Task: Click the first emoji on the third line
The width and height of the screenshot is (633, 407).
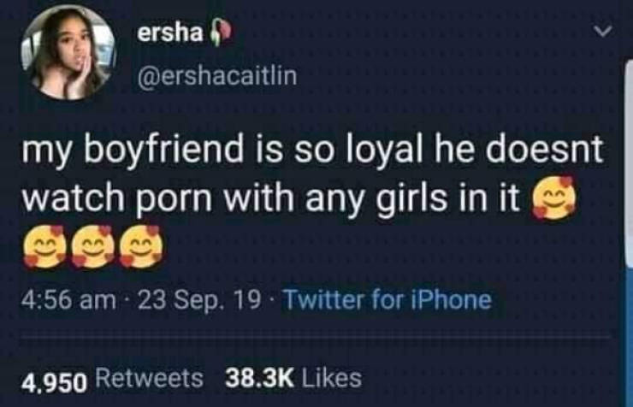Action: pyautogui.click(x=44, y=247)
